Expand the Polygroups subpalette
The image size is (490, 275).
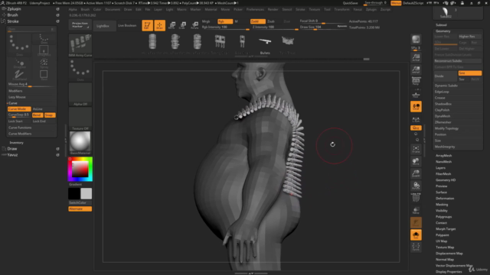pyautogui.click(x=444, y=217)
